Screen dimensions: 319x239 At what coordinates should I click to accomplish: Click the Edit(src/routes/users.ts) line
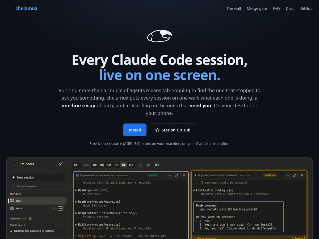pos(99,224)
